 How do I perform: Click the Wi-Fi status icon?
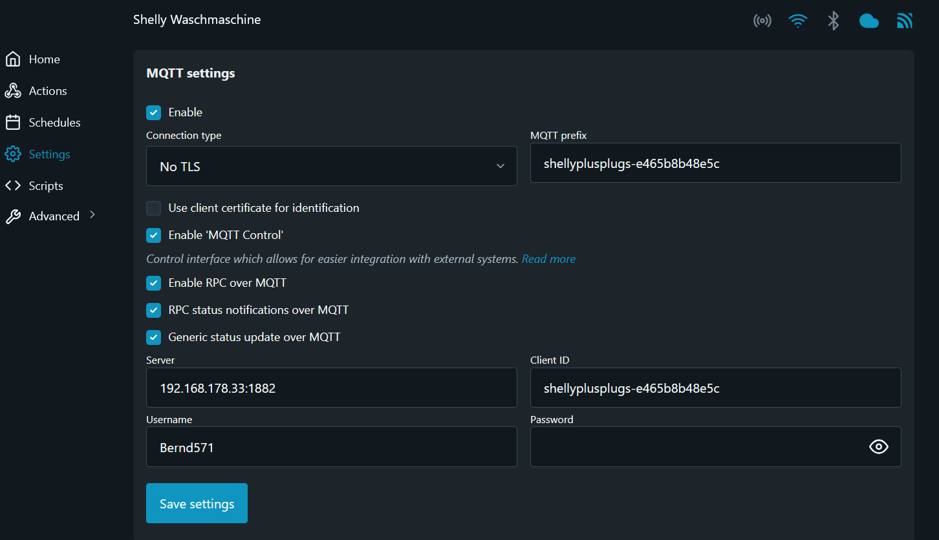click(798, 21)
